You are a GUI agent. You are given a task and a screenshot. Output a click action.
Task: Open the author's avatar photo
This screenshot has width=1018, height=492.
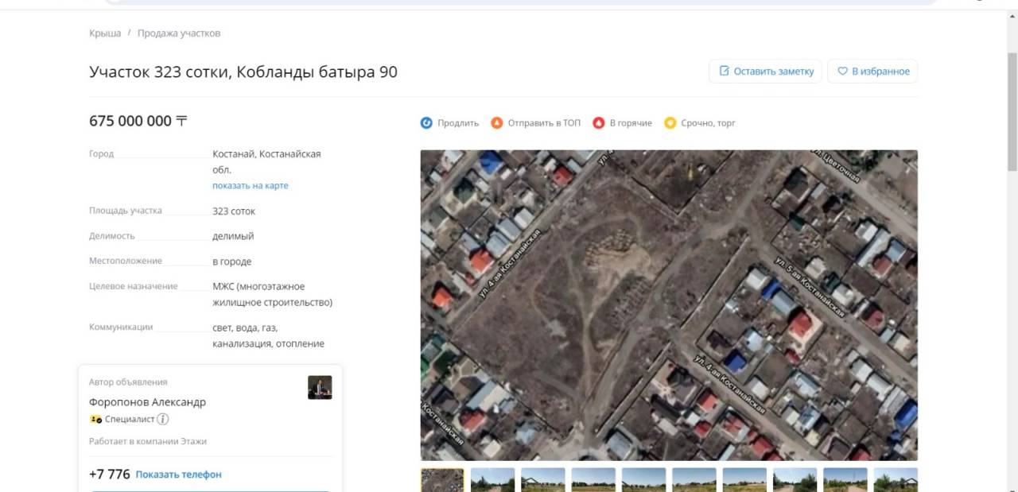coord(320,387)
